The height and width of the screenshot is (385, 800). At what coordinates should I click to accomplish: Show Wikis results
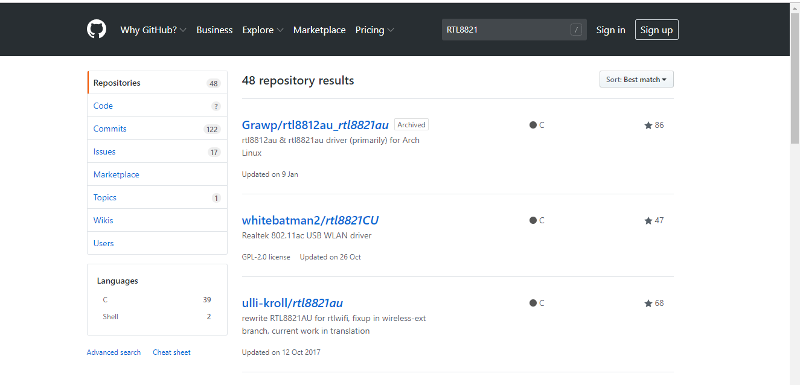(157, 220)
